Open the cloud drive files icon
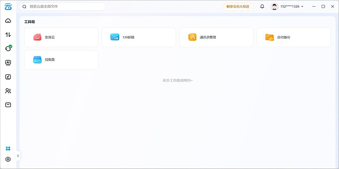The image size is (339, 169). (8, 21)
